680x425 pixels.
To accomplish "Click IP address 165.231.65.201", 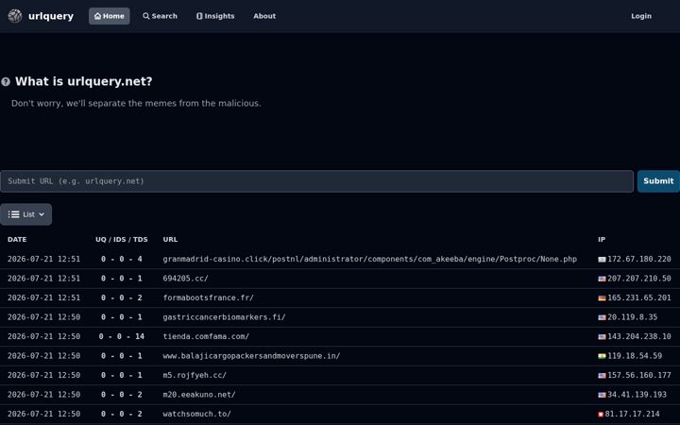I will point(639,297).
